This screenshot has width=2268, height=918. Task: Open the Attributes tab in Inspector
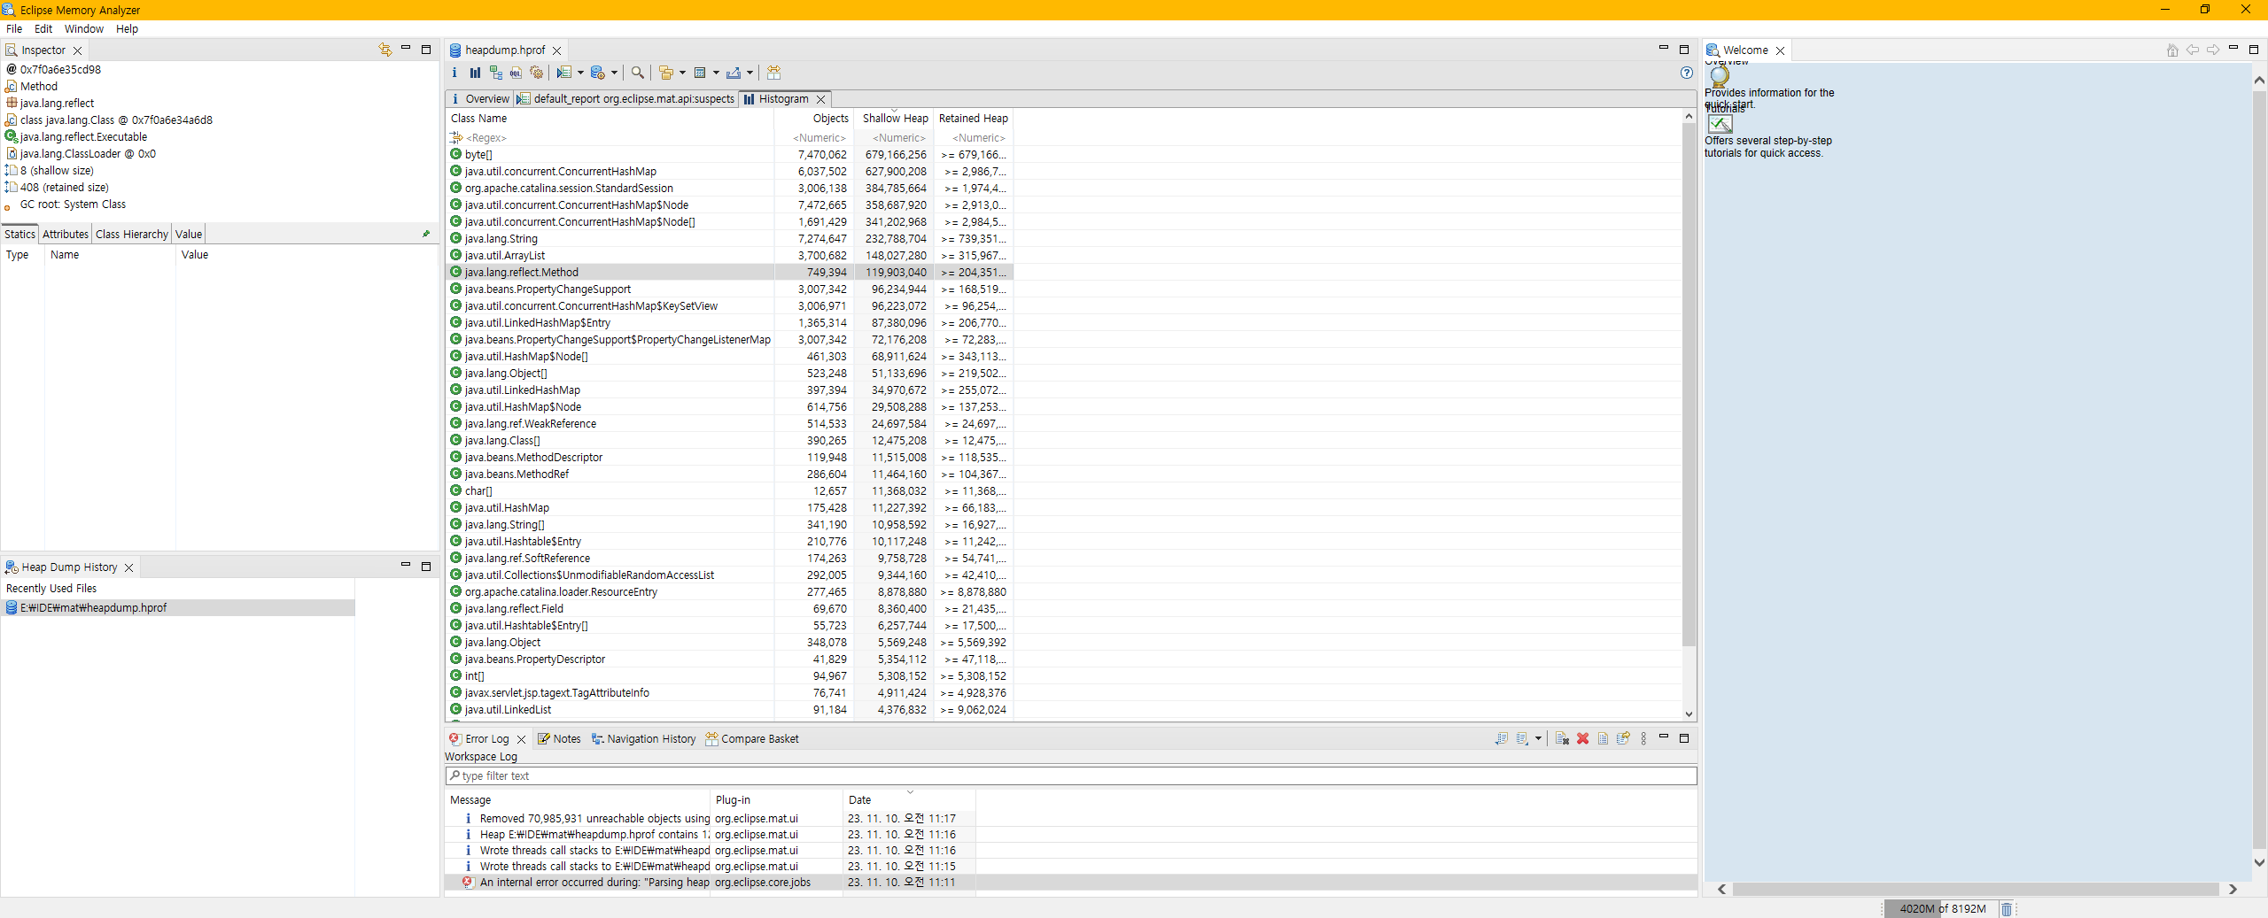tap(66, 234)
